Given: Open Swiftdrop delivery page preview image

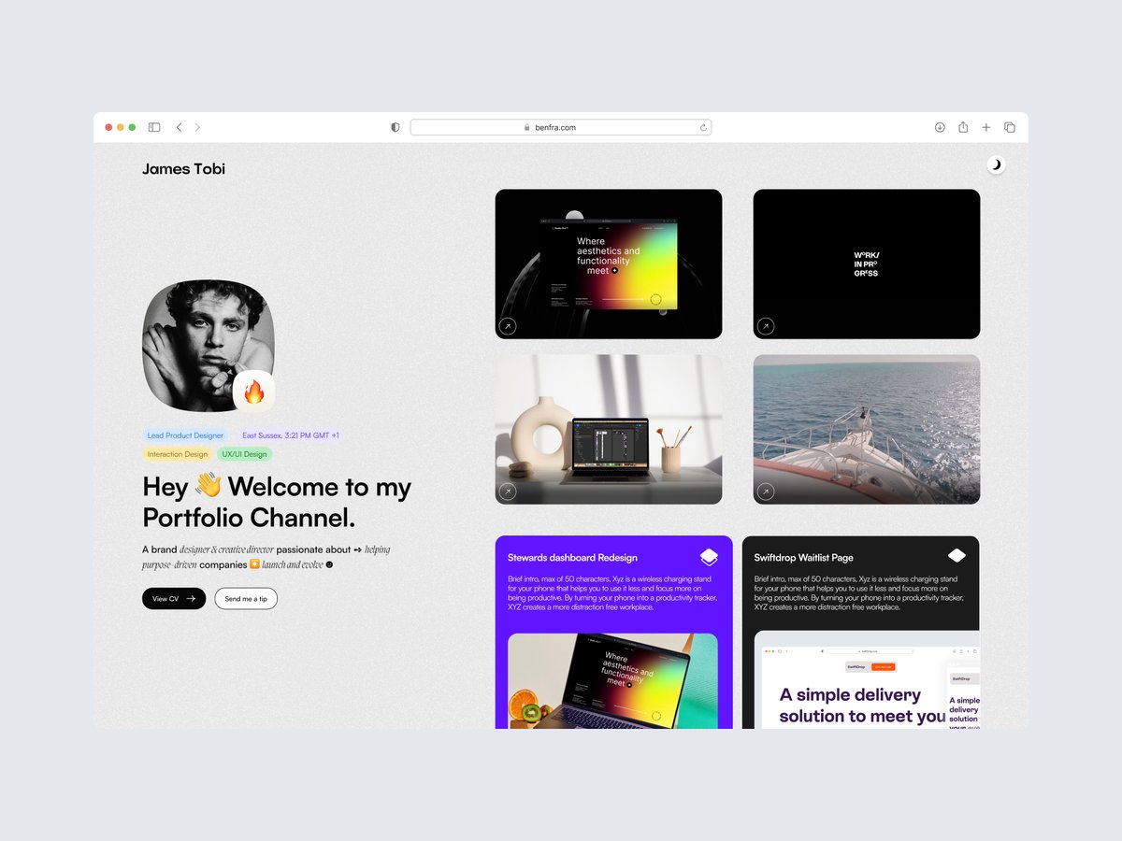Looking at the screenshot, I should point(867,679).
